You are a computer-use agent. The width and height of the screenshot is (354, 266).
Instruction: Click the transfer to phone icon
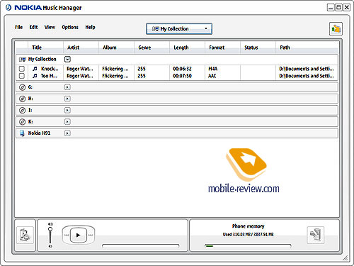click(316, 235)
